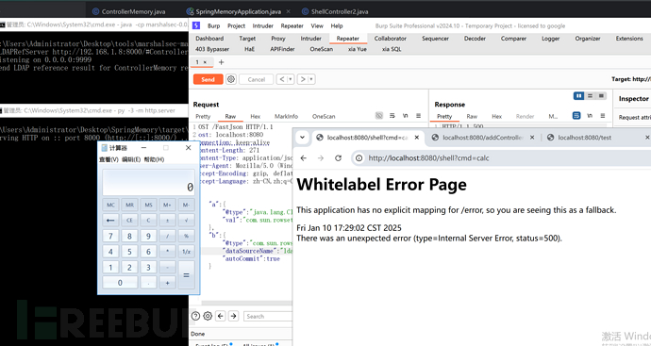Click browser back arrow
The height and width of the screenshot is (346, 651).
click(304, 158)
